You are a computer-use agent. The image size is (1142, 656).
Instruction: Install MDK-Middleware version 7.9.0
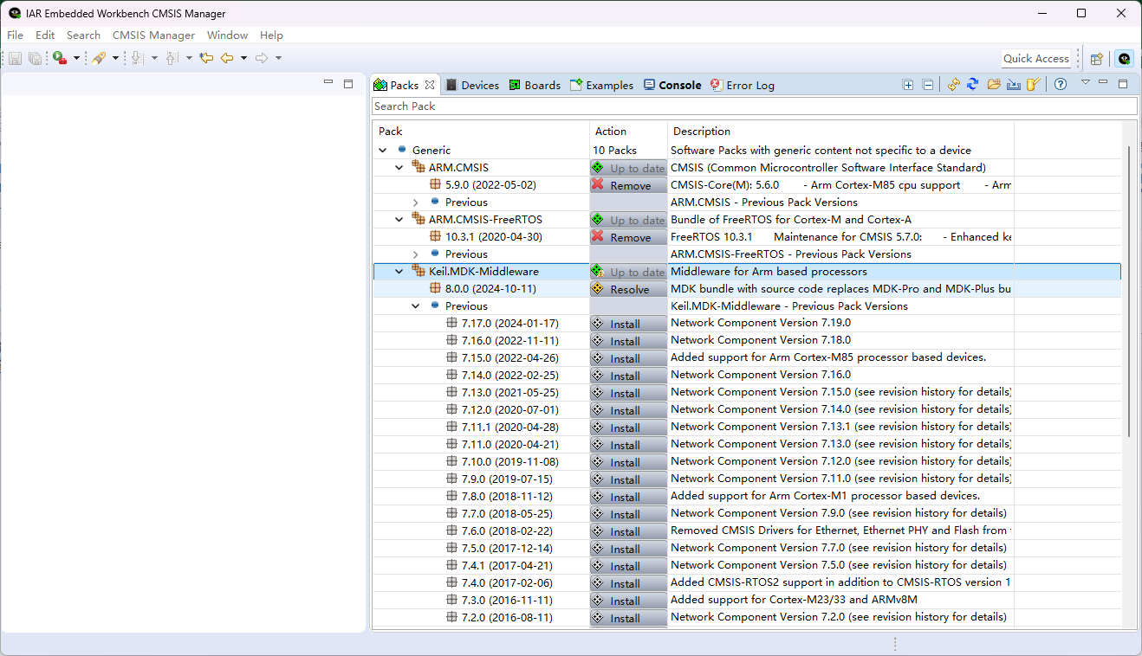point(628,479)
